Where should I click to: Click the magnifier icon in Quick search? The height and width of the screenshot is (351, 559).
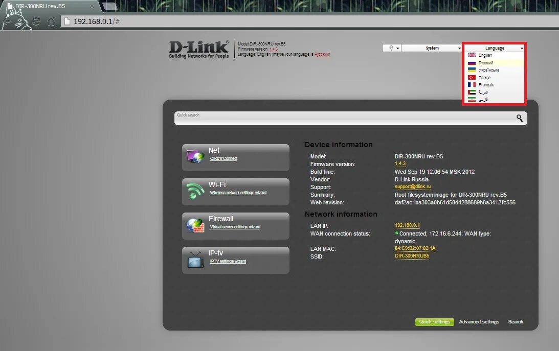[520, 118]
